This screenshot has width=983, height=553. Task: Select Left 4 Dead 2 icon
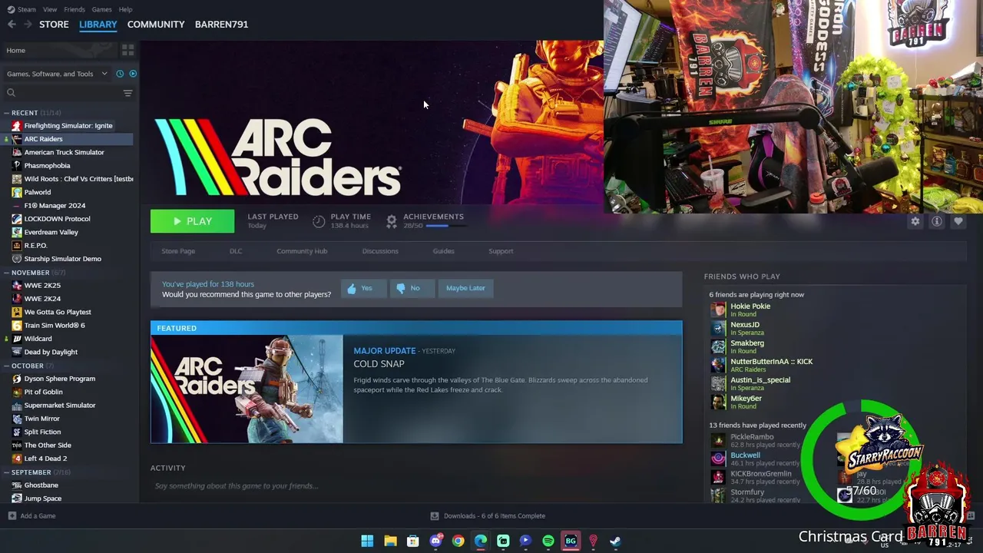pyautogui.click(x=17, y=459)
